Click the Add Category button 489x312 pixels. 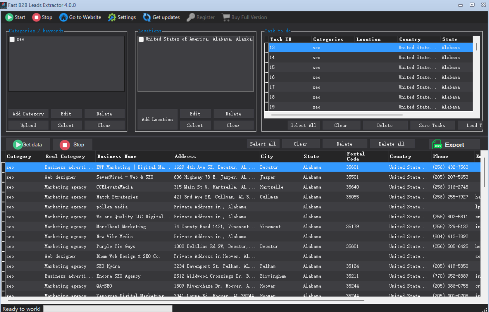click(x=28, y=114)
